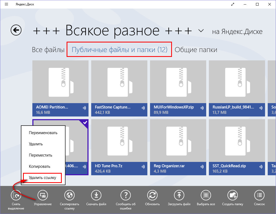
Task: Select the AOMEI Partition archive thumbnail
Action: pos(60,82)
